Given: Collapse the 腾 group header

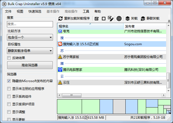Looking at the screenshot, I should [62, 63].
